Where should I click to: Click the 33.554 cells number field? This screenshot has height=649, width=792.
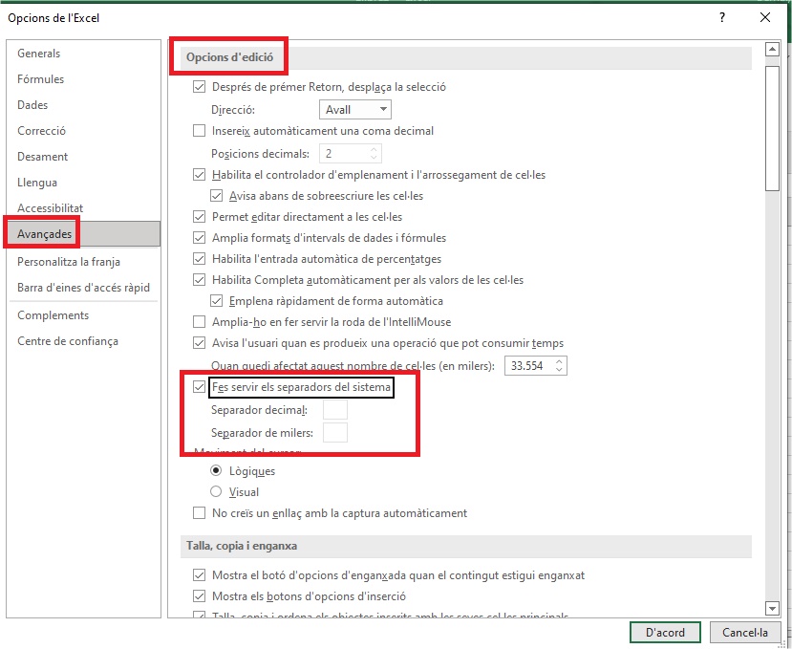(528, 365)
